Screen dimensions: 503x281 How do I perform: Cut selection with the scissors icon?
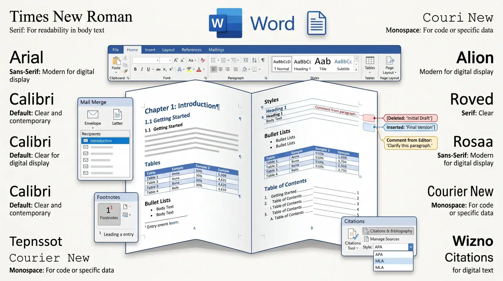[125, 58]
